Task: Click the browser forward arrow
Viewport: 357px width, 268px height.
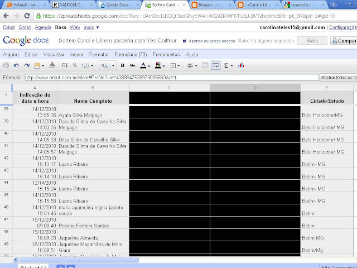Action: click(x=16, y=16)
